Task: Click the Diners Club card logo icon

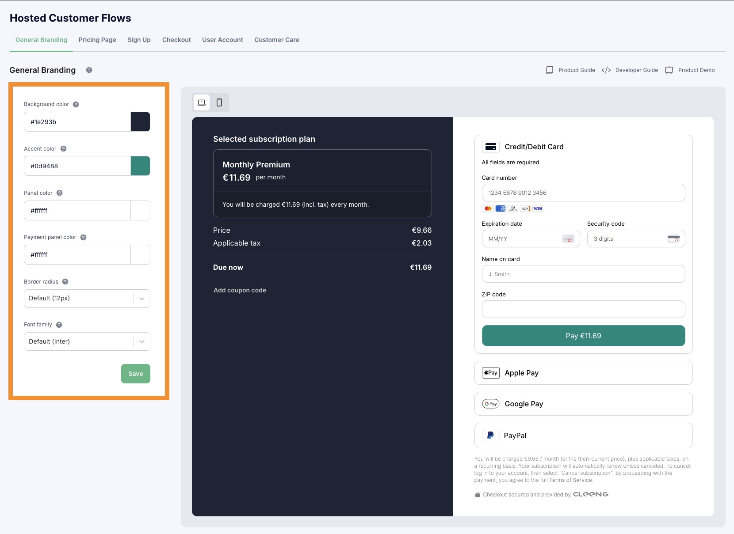Action: 513,208
